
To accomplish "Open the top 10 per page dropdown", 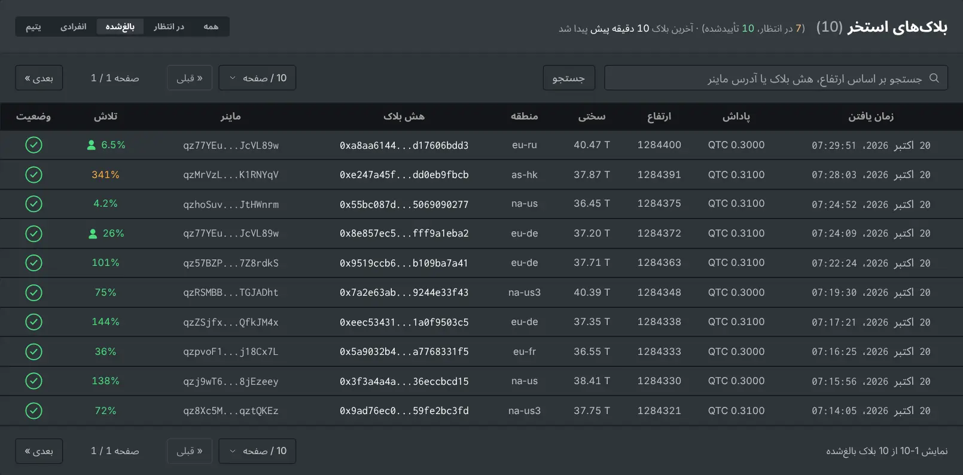I will tap(257, 78).
